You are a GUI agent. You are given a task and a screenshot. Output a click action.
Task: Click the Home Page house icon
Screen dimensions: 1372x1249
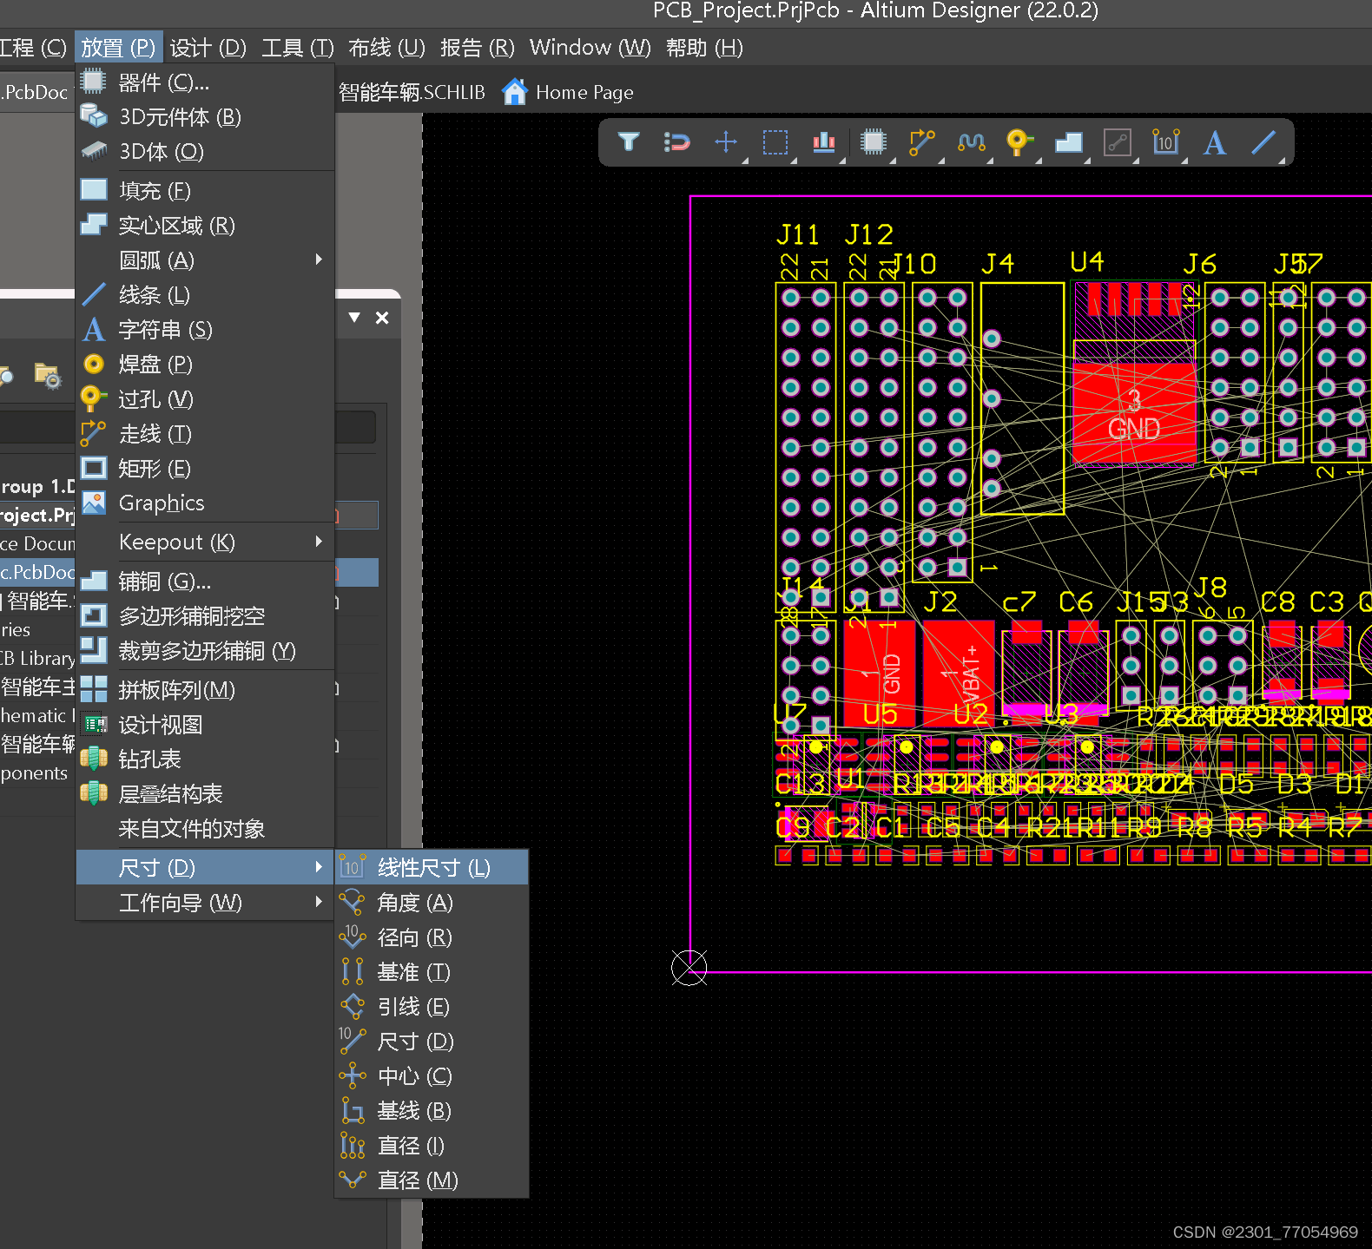[x=515, y=91]
